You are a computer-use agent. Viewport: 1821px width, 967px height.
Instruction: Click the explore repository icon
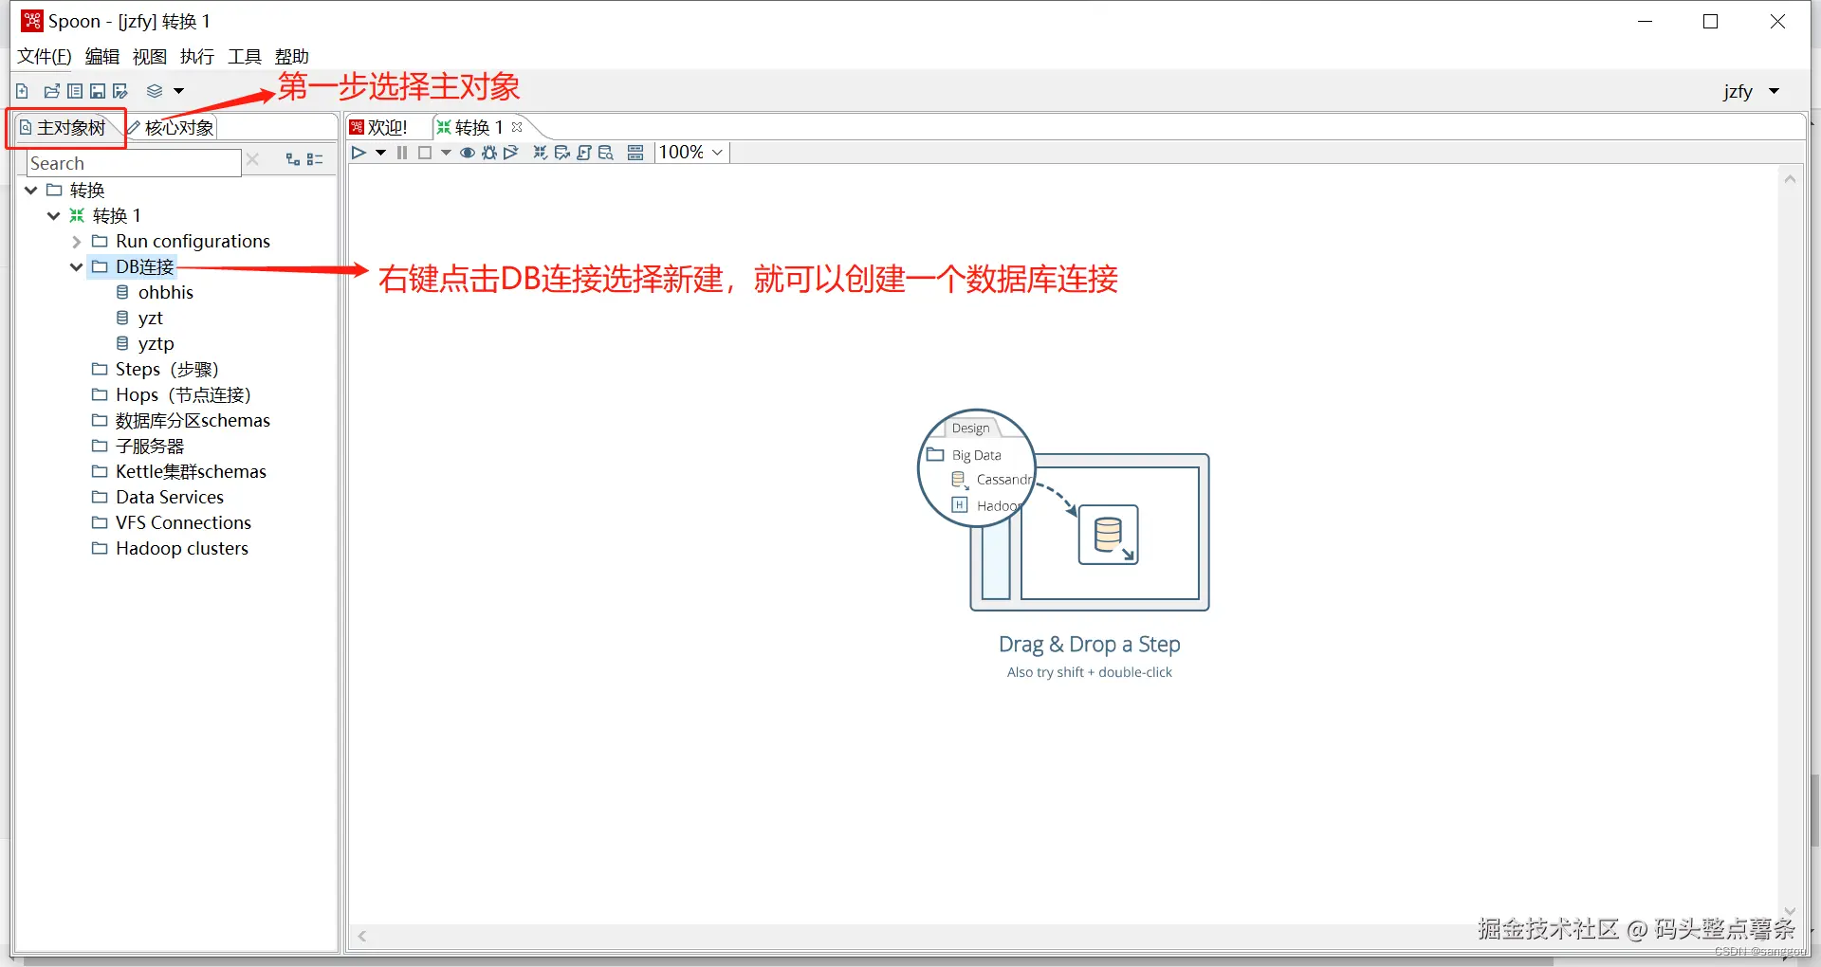click(75, 91)
